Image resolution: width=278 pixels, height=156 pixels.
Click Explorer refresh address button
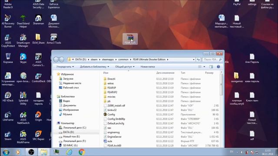coord(198,60)
